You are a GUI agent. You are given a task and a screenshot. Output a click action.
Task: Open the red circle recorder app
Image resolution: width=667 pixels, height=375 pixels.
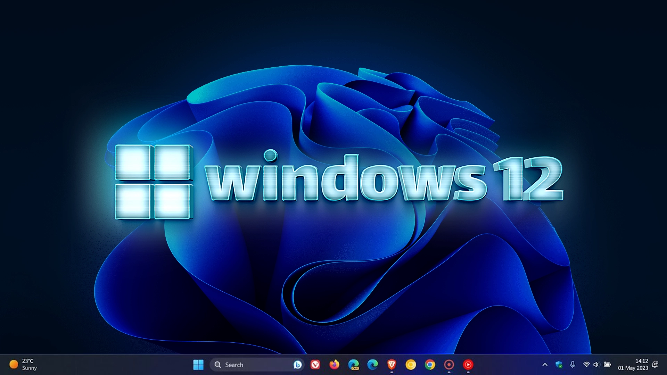449,365
